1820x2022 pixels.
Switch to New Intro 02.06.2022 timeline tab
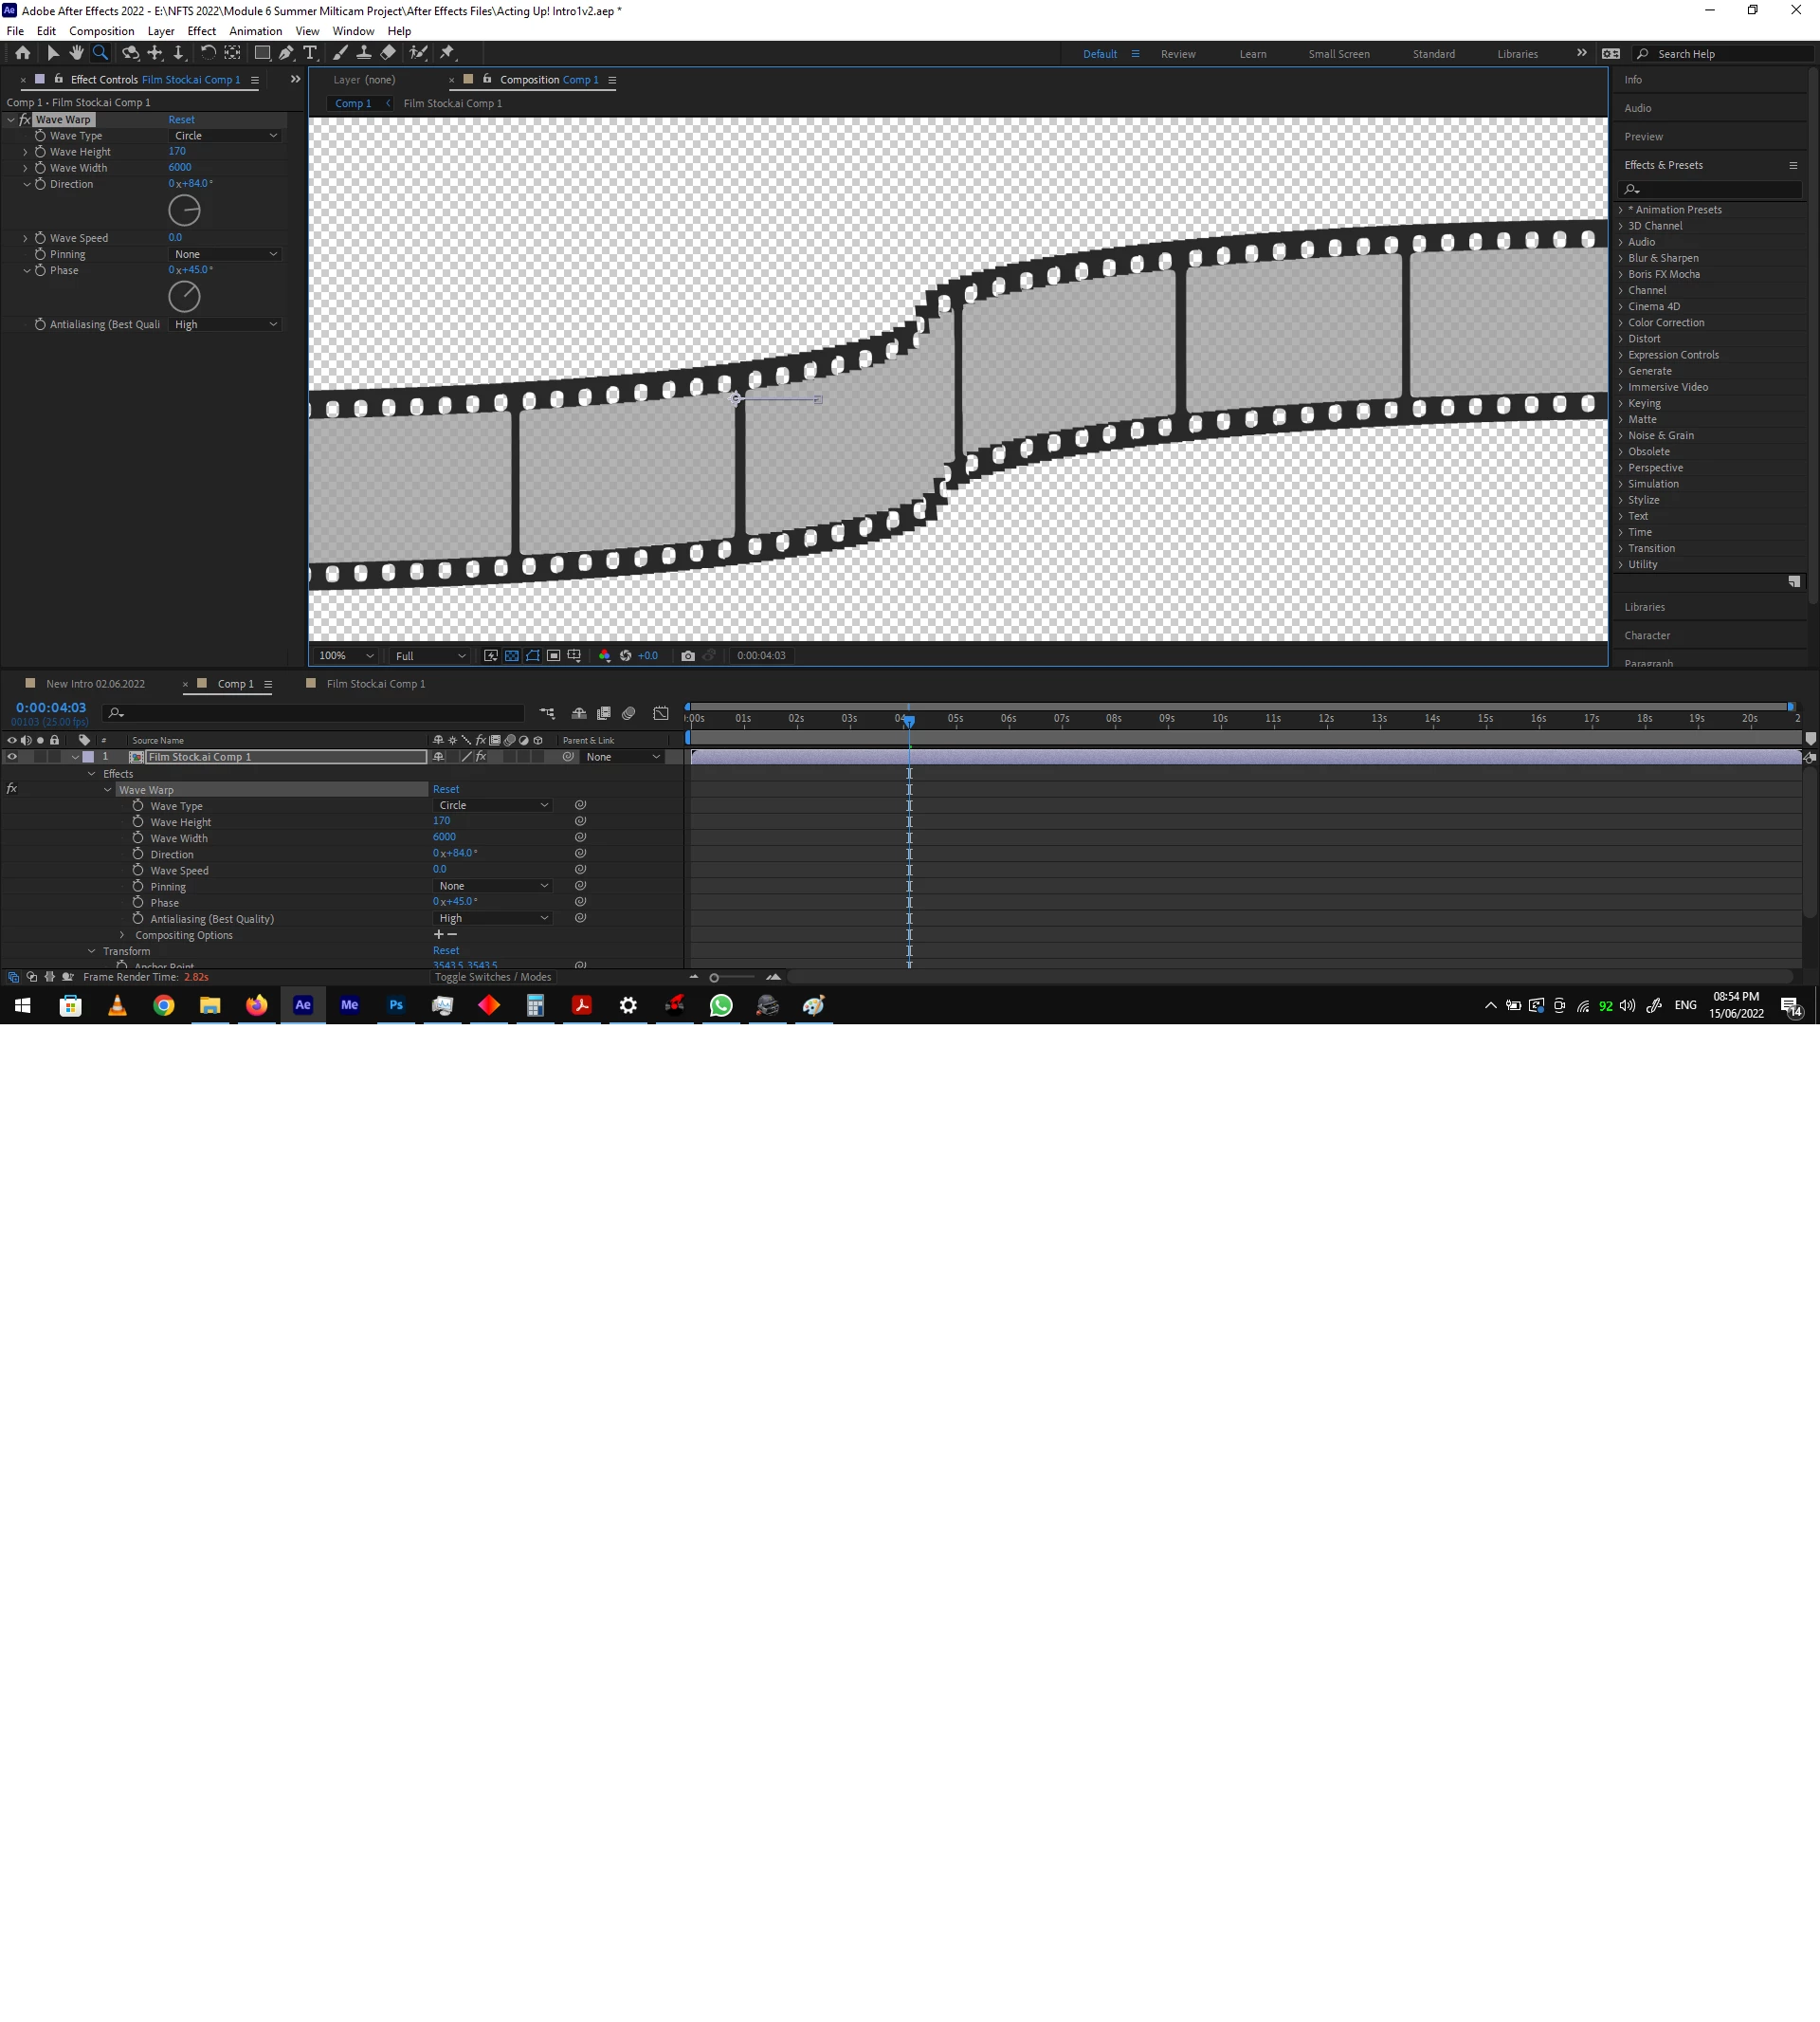[x=95, y=685]
